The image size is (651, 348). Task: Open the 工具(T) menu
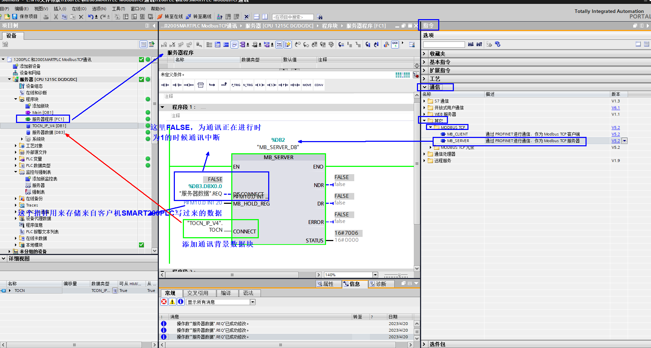click(x=118, y=9)
